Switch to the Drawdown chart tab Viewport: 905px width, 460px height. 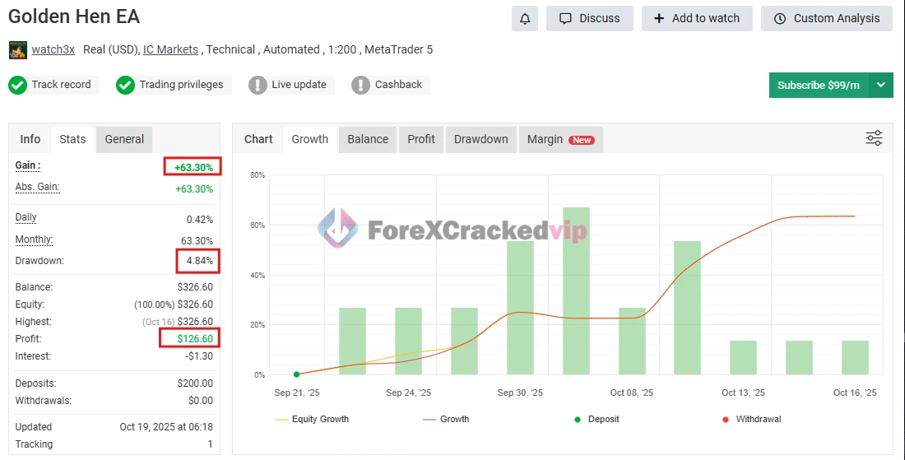[x=480, y=139]
